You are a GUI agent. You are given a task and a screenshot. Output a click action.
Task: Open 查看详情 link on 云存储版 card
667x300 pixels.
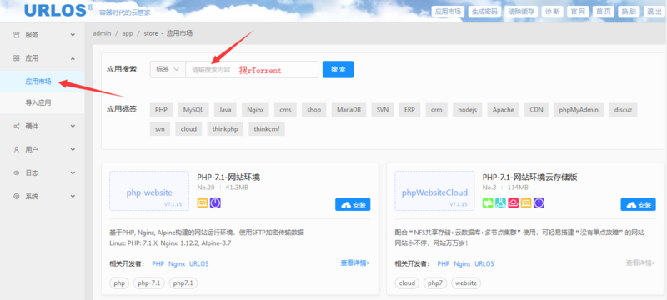[x=640, y=263]
